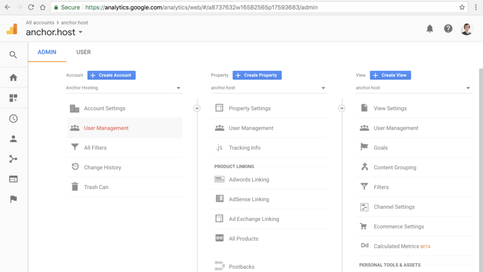Image resolution: width=483 pixels, height=272 pixels.
Task: Go to Home via sidebar house icon
Action: (x=13, y=77)
